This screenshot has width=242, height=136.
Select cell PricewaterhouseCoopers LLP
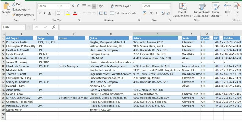pyautogui.click(x=111, y=78)
